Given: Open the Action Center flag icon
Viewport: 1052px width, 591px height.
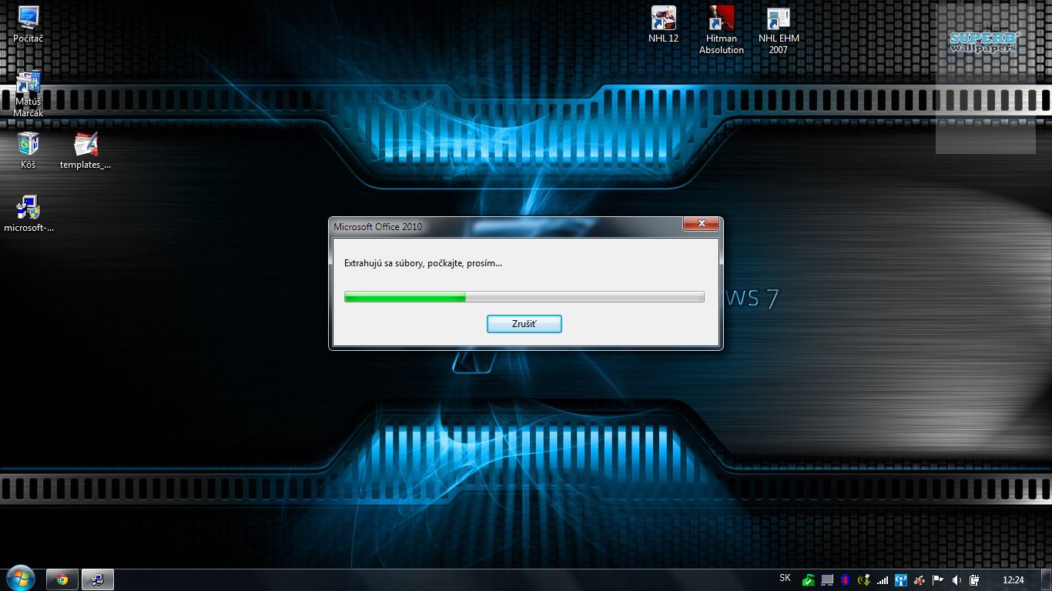Looking at the screenshot, I should [x=938, y=580].
